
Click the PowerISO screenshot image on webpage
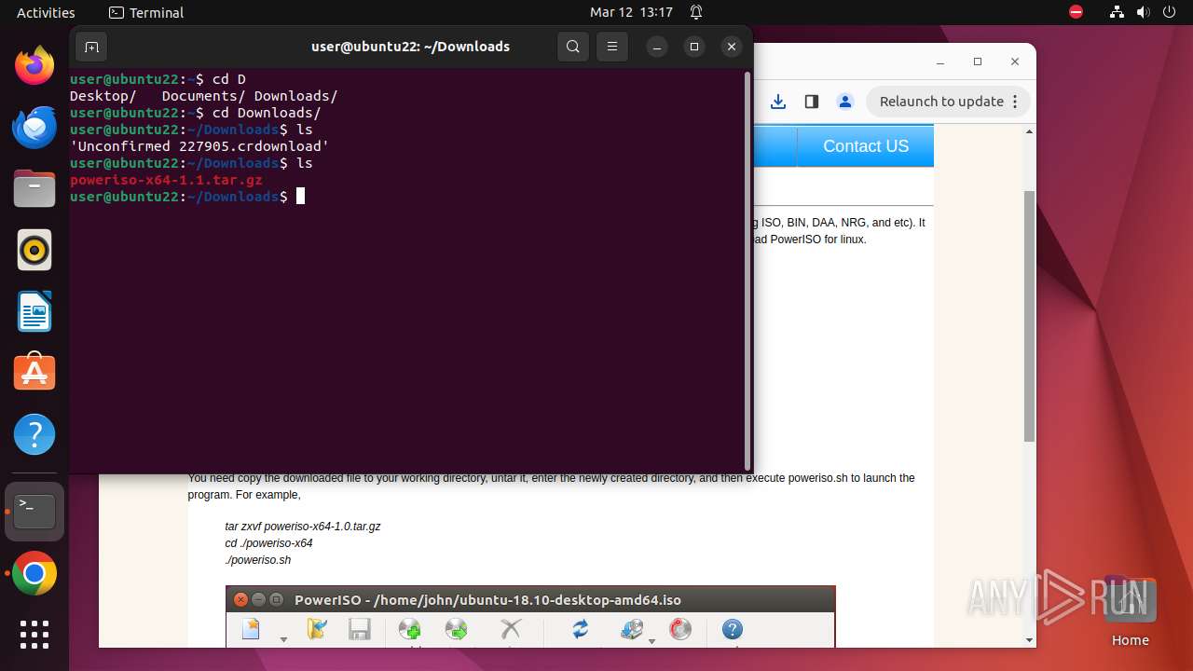[530, 616]
